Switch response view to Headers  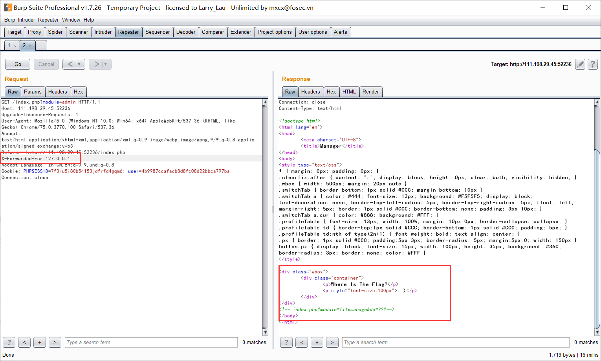311,92
